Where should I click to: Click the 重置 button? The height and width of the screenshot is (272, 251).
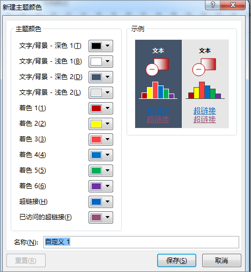click(26, 260)
